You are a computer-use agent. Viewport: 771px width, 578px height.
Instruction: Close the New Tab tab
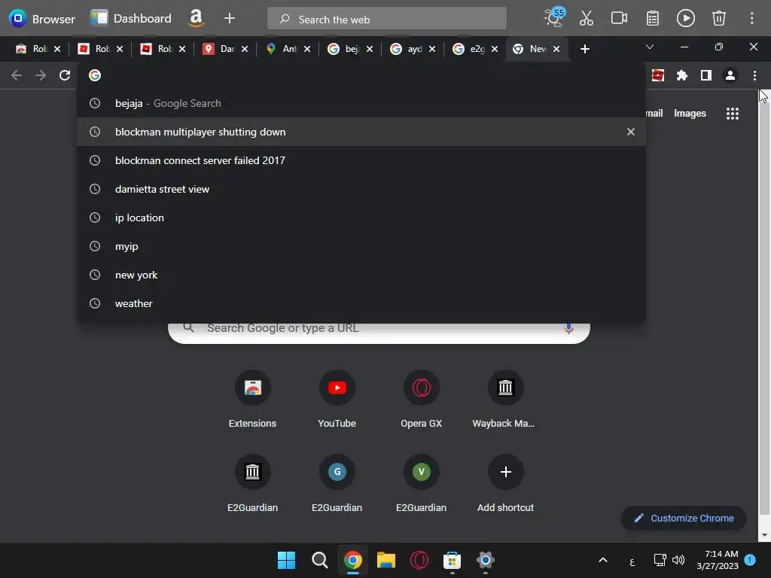click(x=556, y=49)
